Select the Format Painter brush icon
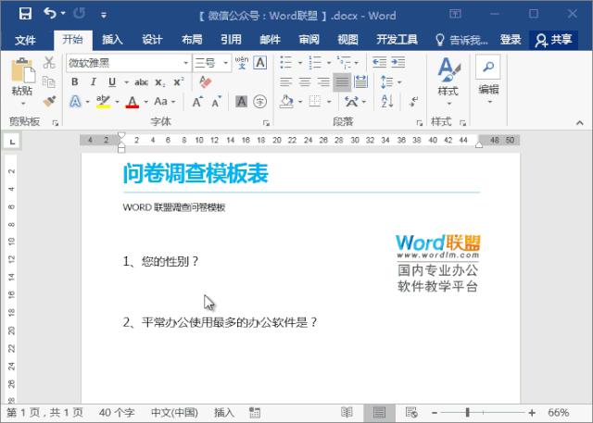Image resolution: width=593 pixels, height=423 pixels. click(49, 101)
